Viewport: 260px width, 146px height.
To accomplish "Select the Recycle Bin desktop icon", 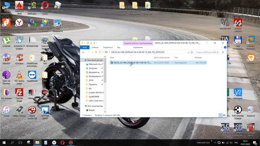I will (251, 111).
